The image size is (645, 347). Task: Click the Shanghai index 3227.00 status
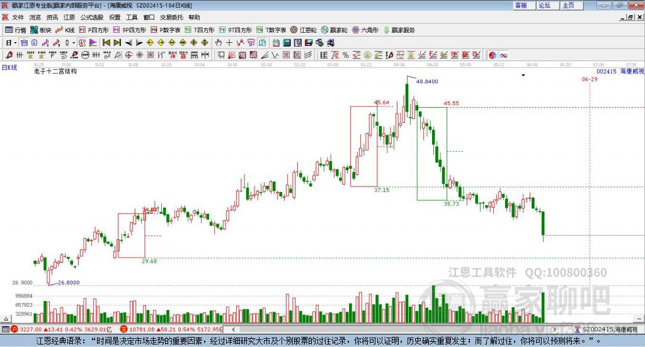coord(60,329)
